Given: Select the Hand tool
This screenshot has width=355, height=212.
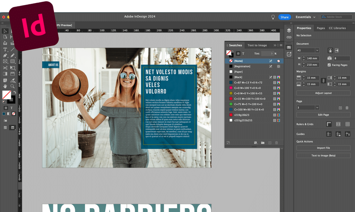Looking at the screenshot, I should 5,86.
